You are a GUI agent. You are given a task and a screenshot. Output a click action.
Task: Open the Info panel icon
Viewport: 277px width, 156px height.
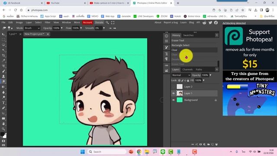(x=166, y=36)
